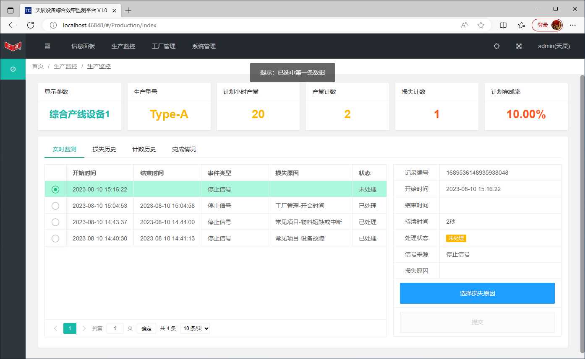Open 系统管理 menu

[x=204, y=46]
